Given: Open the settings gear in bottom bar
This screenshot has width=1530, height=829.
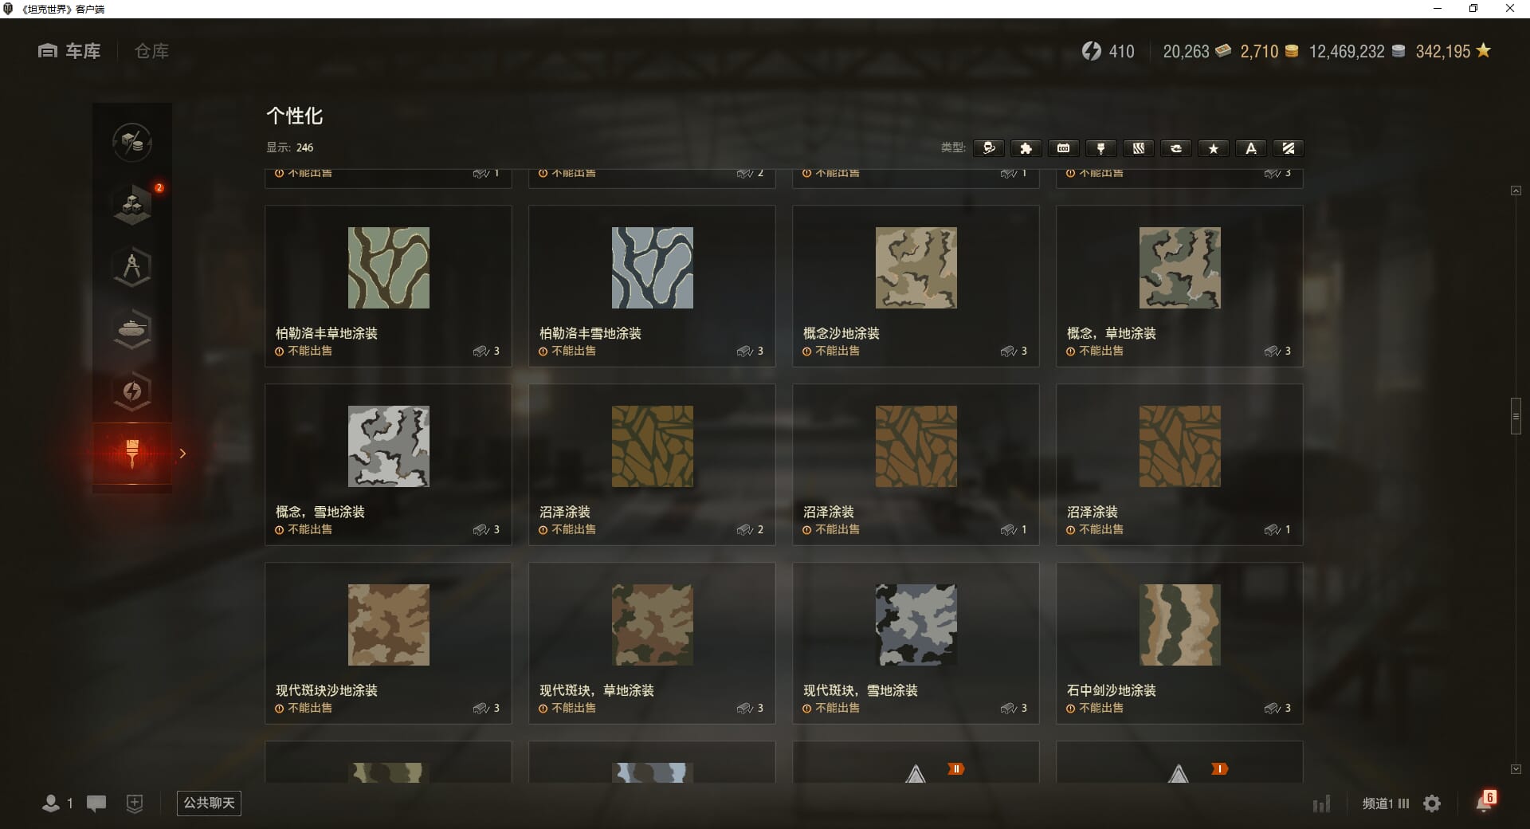Looking at the screenshot, I should click(1432, 803).
